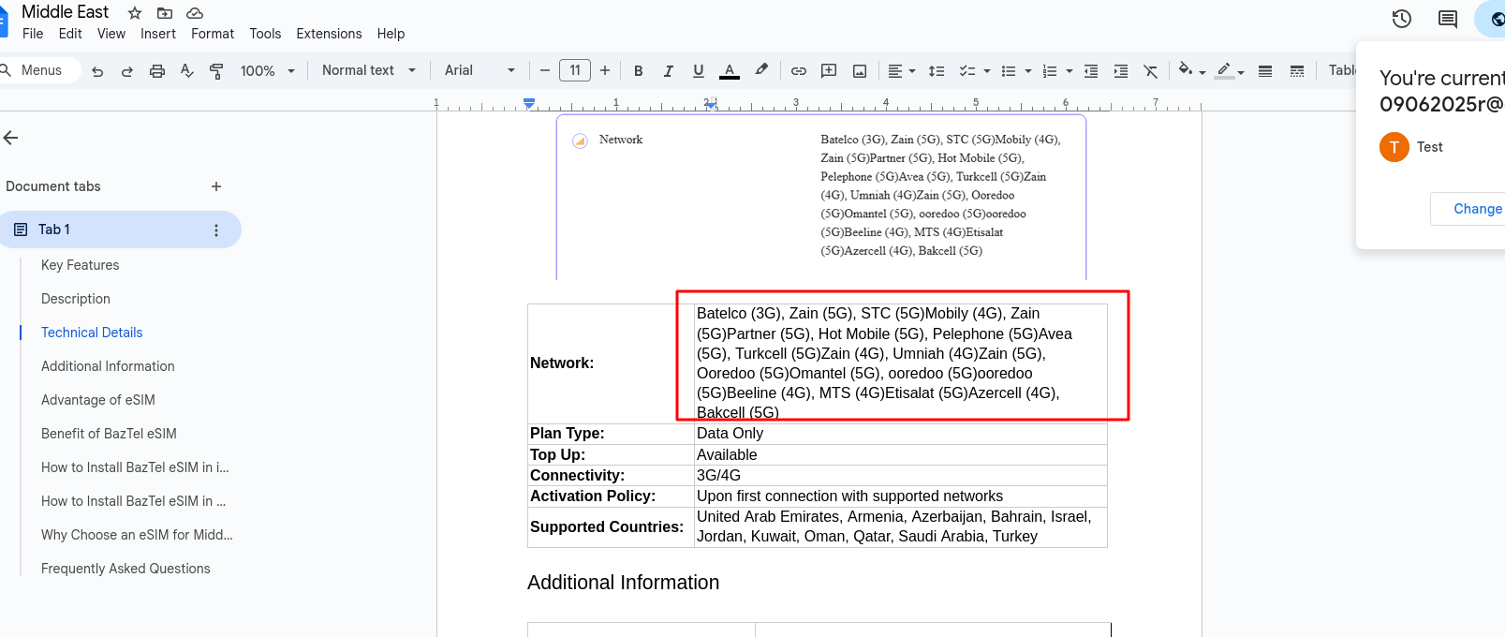Close the document tabs sidebar
Image resolution: width=1505 pixels, height=637 pixels.
tap(11, 138)
